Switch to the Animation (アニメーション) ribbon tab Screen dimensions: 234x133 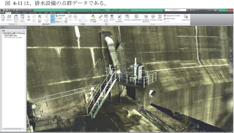(33, 13)
